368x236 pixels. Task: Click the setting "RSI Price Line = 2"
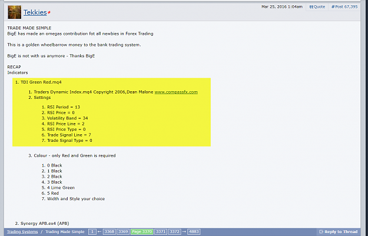66,124
